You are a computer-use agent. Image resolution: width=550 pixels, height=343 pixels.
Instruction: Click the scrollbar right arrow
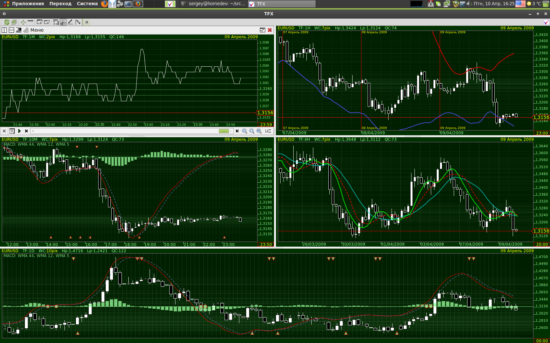click(x=231, y=131)
